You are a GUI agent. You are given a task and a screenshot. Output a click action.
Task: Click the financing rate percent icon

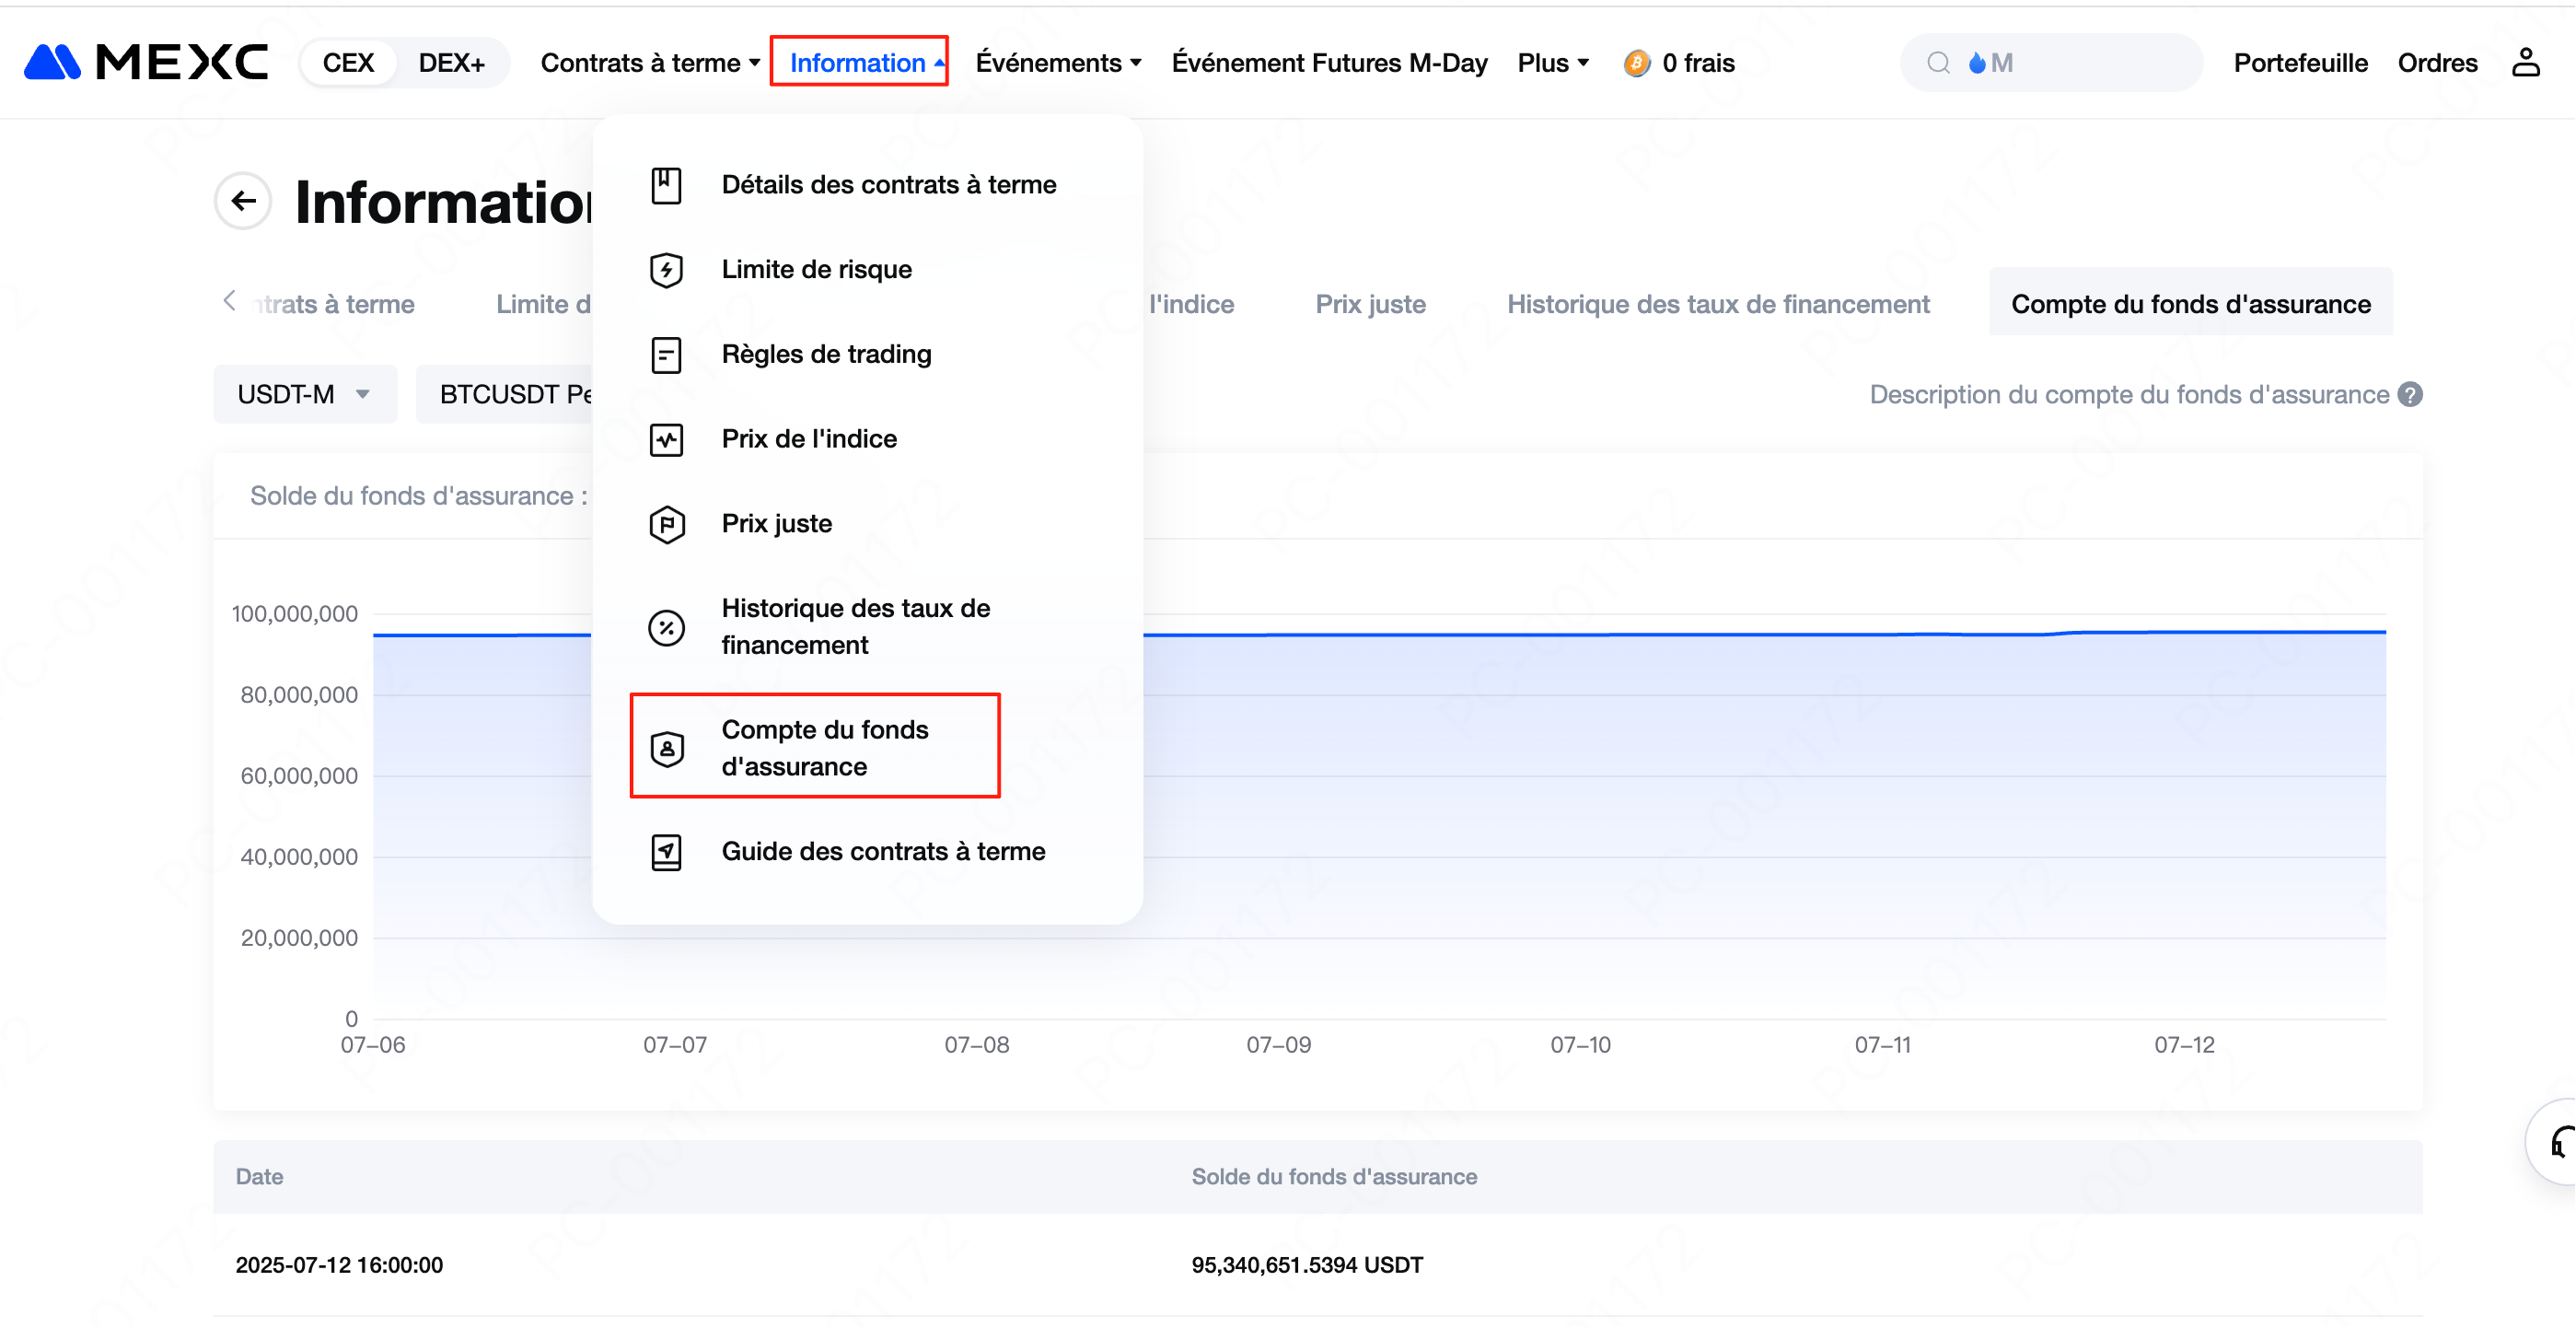(x=666, y=627)
